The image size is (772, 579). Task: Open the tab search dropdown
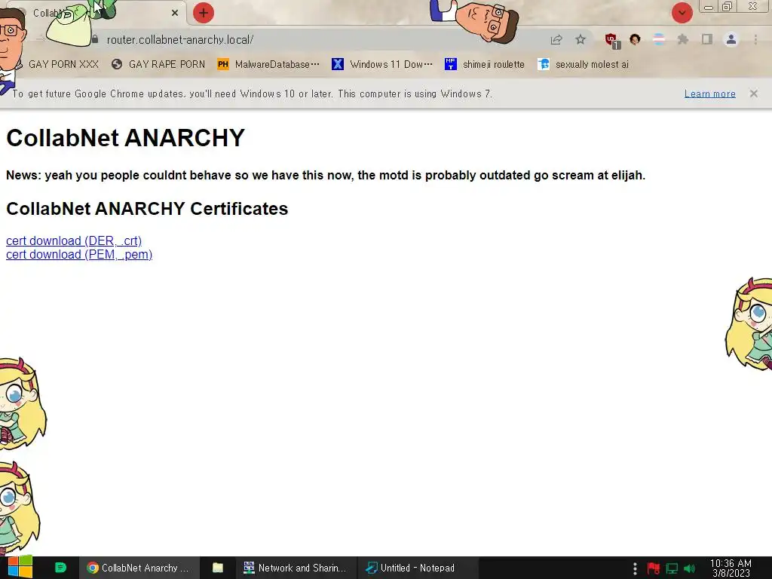coord(682,13)
